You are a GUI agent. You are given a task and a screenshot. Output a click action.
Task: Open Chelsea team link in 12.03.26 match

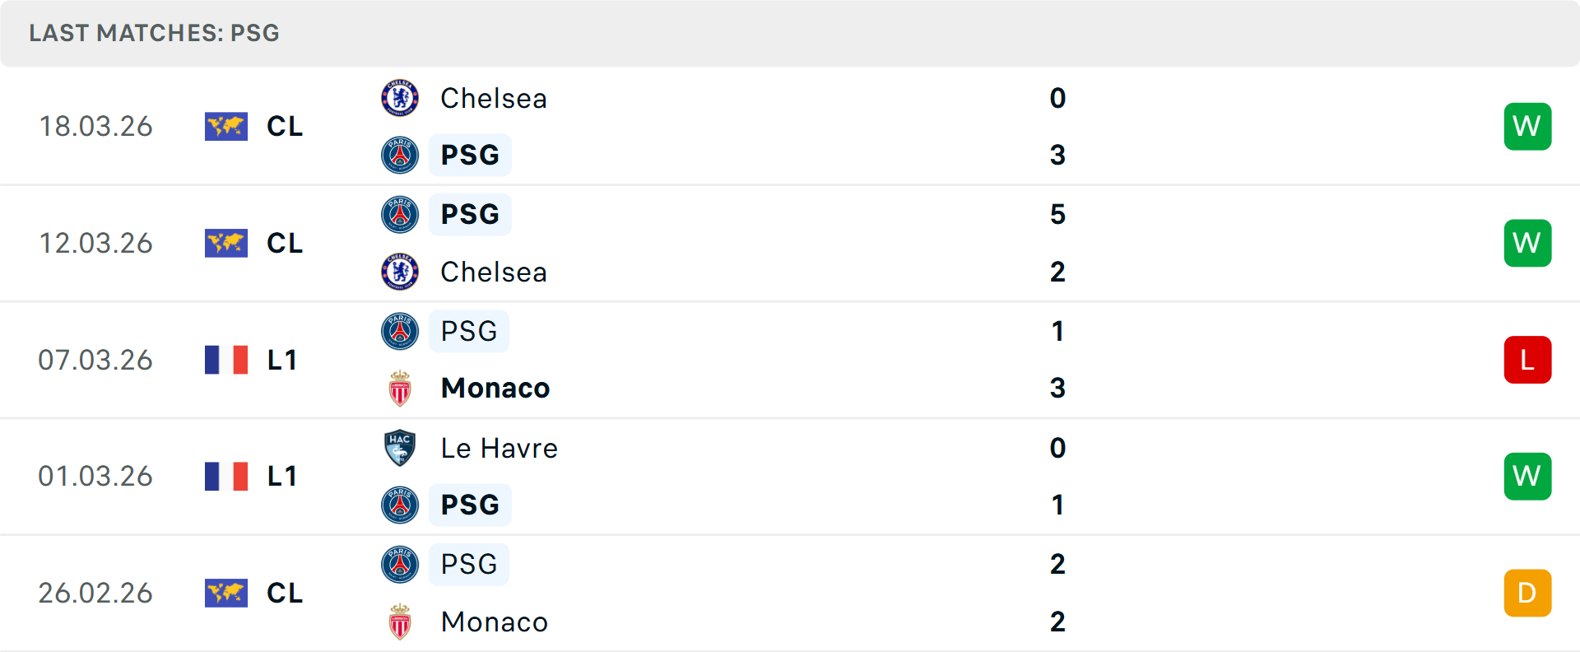(x=494, y=272)
